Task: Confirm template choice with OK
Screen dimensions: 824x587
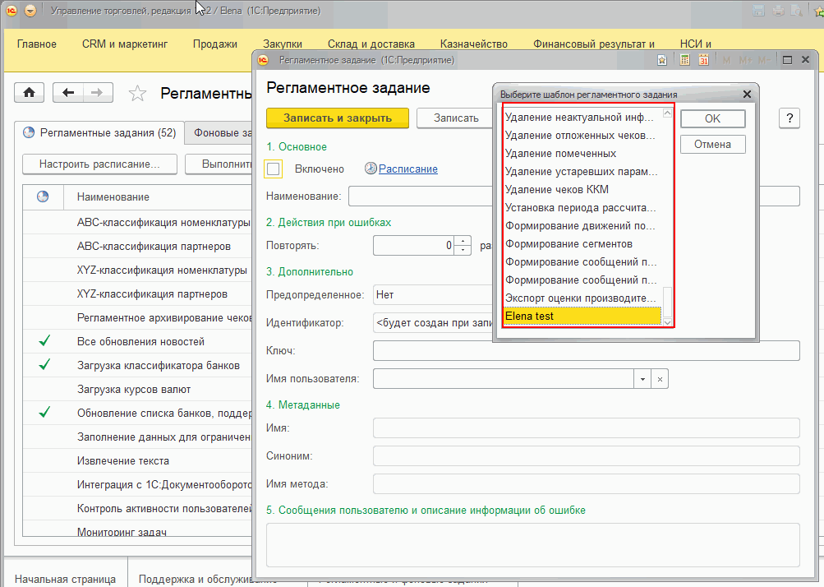Action: pyautogui.click(x=712, y=119)
